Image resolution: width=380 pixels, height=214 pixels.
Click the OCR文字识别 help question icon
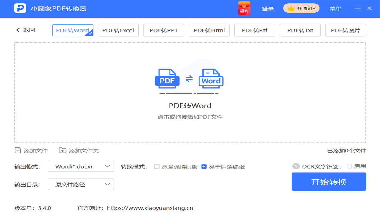(295, 166)
